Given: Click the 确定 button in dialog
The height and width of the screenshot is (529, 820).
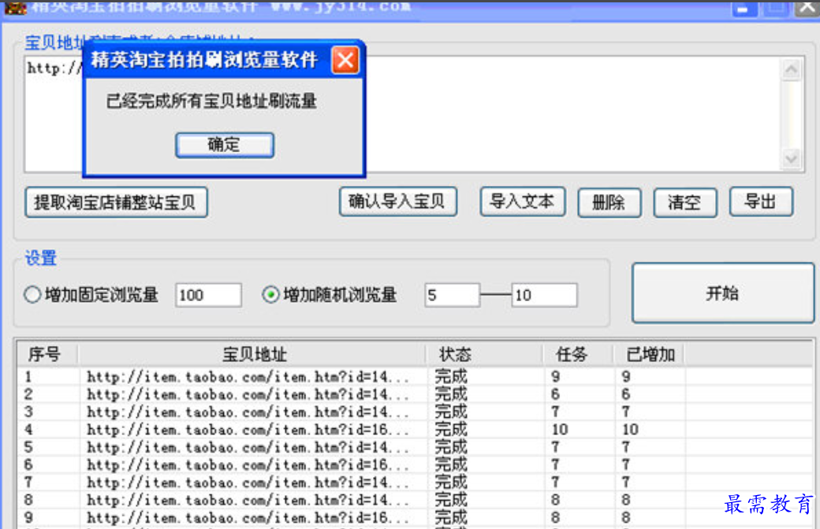Looking at the screenshot, I should click(225, 145).
